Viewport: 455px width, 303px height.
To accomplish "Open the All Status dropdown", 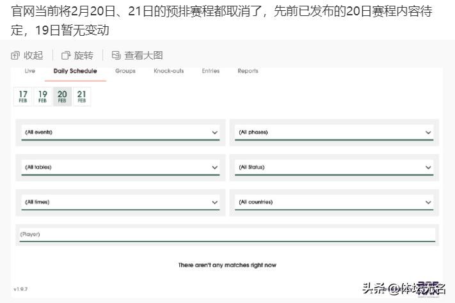I will pyautogui.click(x=334, y=167).
